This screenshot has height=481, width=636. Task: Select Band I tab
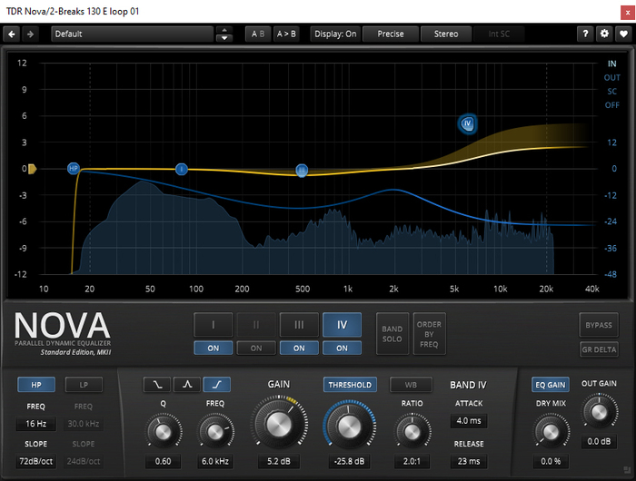212,325
